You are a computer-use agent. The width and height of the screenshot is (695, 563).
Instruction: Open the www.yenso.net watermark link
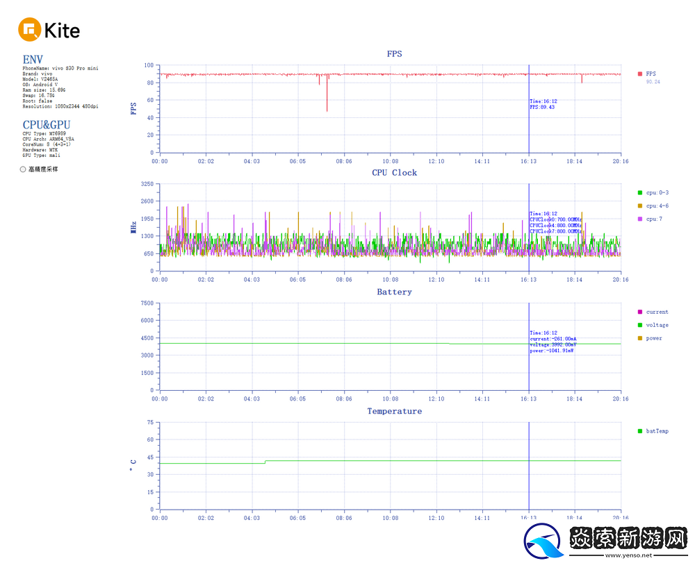[628, 555]
